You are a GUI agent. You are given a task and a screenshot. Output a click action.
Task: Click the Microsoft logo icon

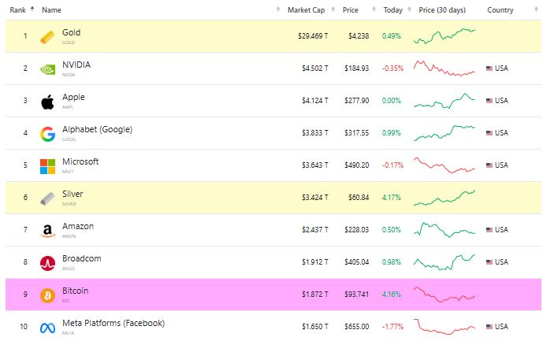pyautogui.click(x=47, y=165)
